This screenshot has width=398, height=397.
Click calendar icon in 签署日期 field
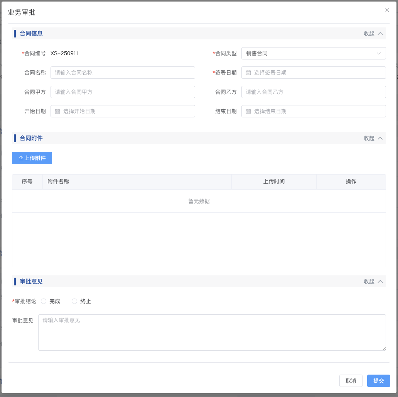tap(248, 73)
